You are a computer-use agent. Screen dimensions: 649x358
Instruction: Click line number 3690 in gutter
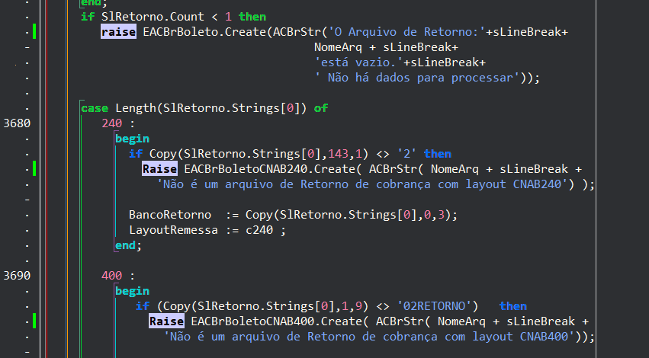(x=17, y=275)
